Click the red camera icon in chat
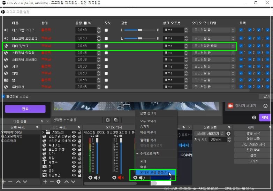The height and width of the screenshot is (191, 273). coord(230,106)
